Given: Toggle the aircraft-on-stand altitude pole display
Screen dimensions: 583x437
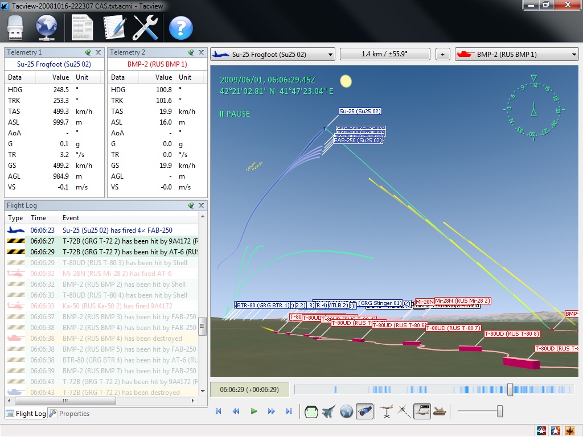Looking at the screenshot, I should (387, 411).
